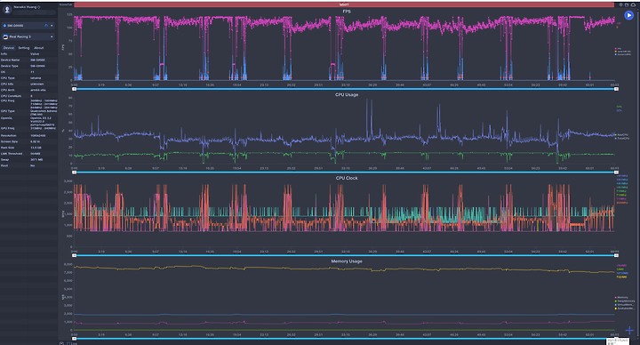
Task: Click the Memory Usage chart title
Action: click(347, 261)
